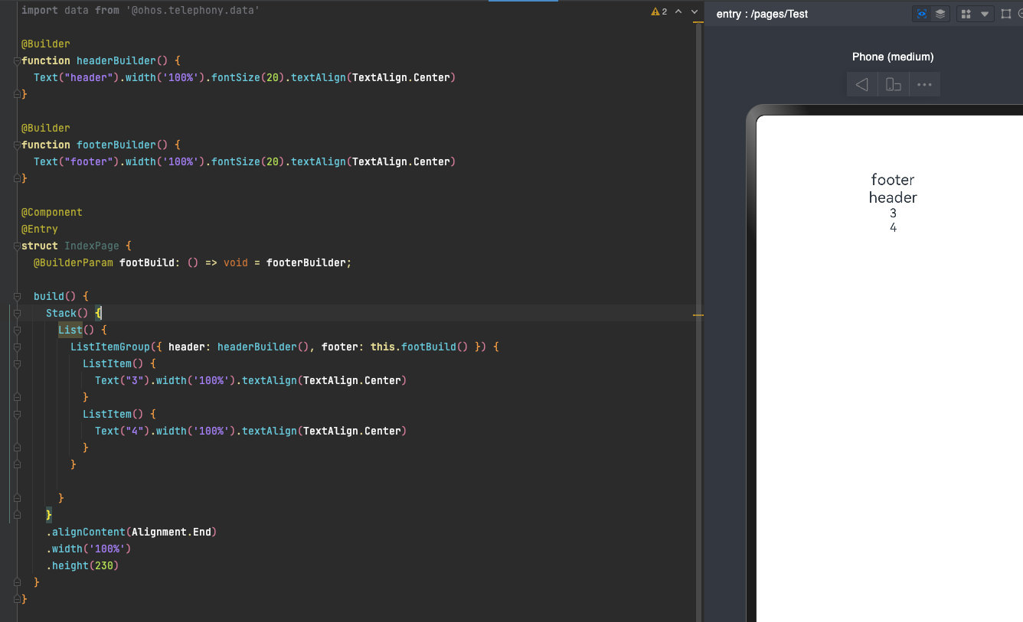Viewport: 1023px width, 622px height.
Task: Fold the struct IndexPage block
Action: tap(17, 246)
